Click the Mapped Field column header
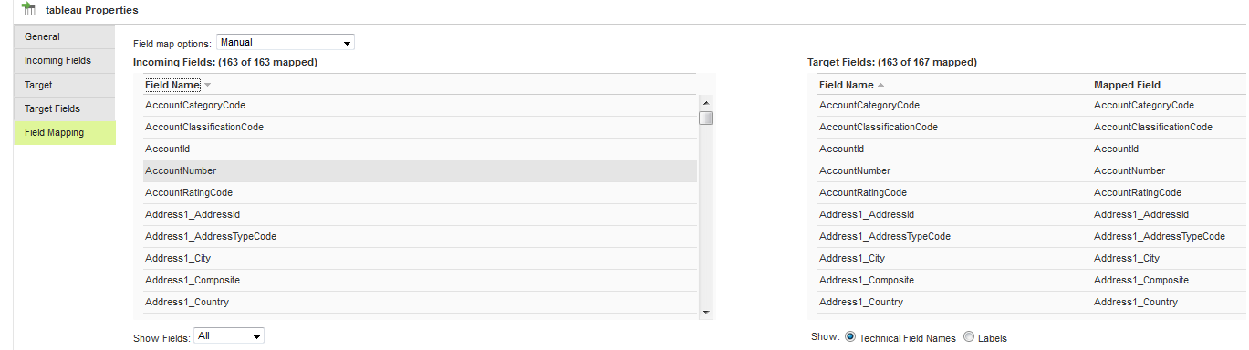Viewport: 1249px width, 350px height. click(1127, 85)
